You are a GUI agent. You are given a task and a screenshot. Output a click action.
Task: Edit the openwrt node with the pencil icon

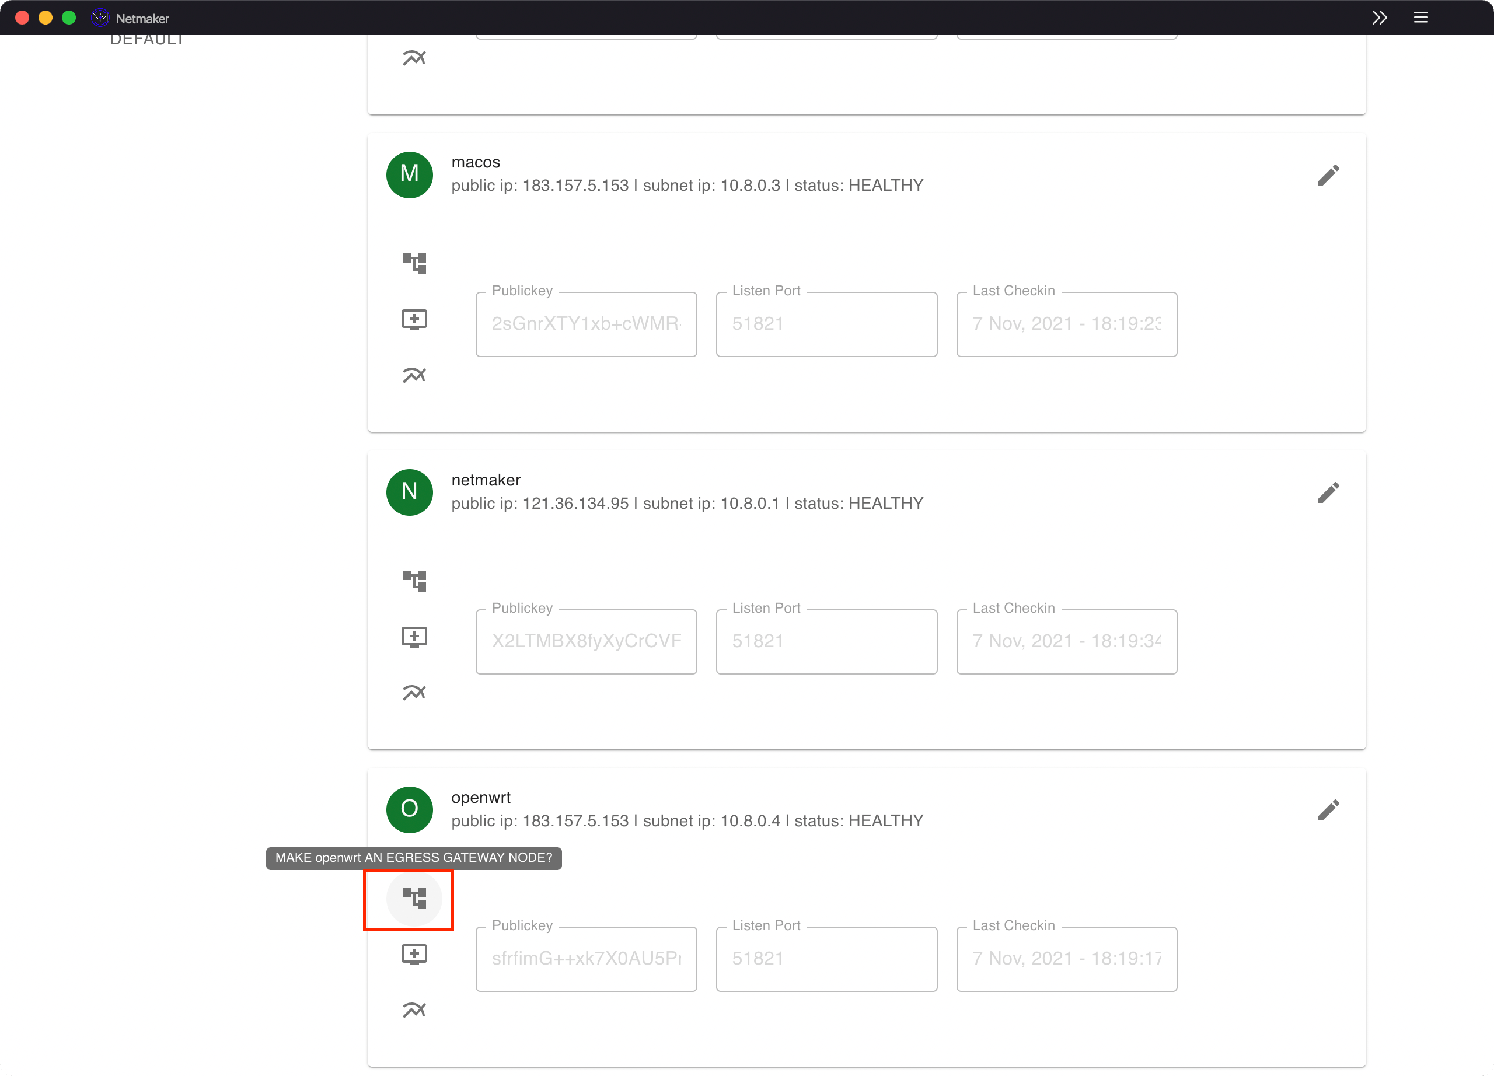[1329, 809]
